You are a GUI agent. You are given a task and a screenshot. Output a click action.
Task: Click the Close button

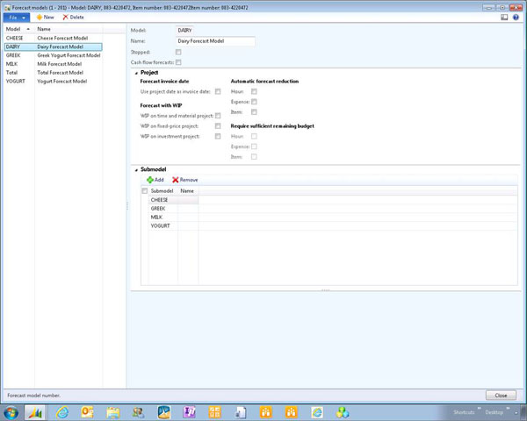coord(501,396)
